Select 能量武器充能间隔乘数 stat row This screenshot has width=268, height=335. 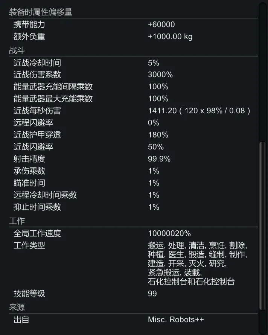(132, 87)
